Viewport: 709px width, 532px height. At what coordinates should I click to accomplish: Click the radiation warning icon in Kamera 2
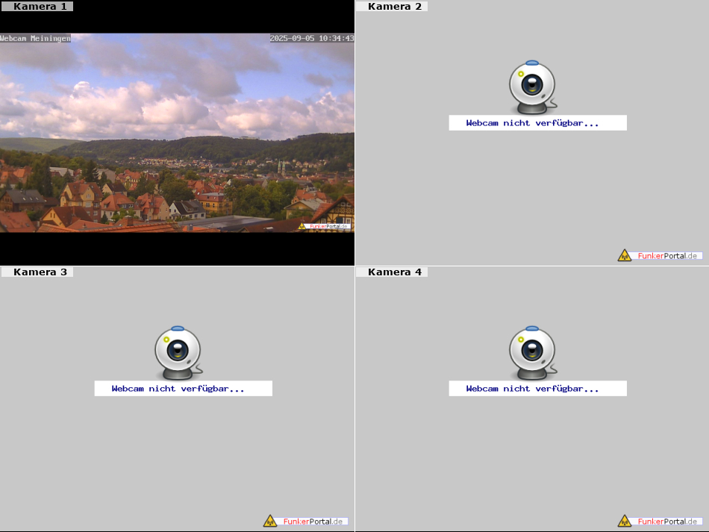click(x=625, y=255)
